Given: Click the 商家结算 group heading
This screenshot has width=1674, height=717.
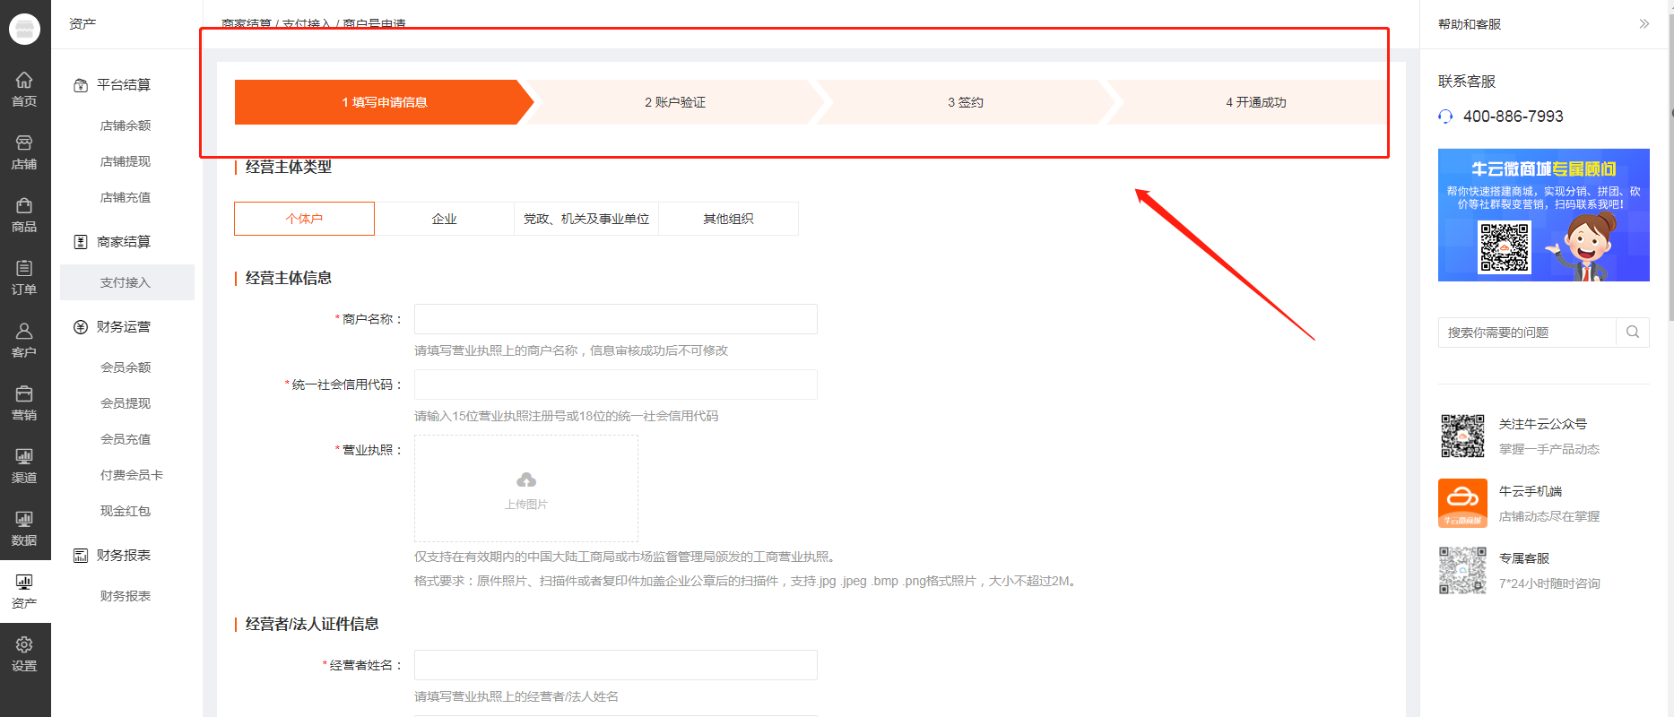Looking at the screenshot, I should (124, 242).
